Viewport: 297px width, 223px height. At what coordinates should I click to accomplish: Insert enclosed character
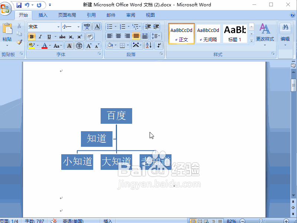79,46
